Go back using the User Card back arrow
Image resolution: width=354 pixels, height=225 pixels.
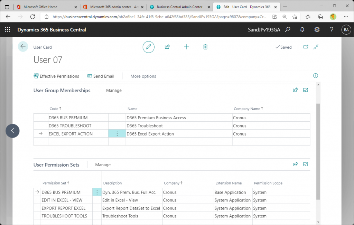tap(23, 47)
